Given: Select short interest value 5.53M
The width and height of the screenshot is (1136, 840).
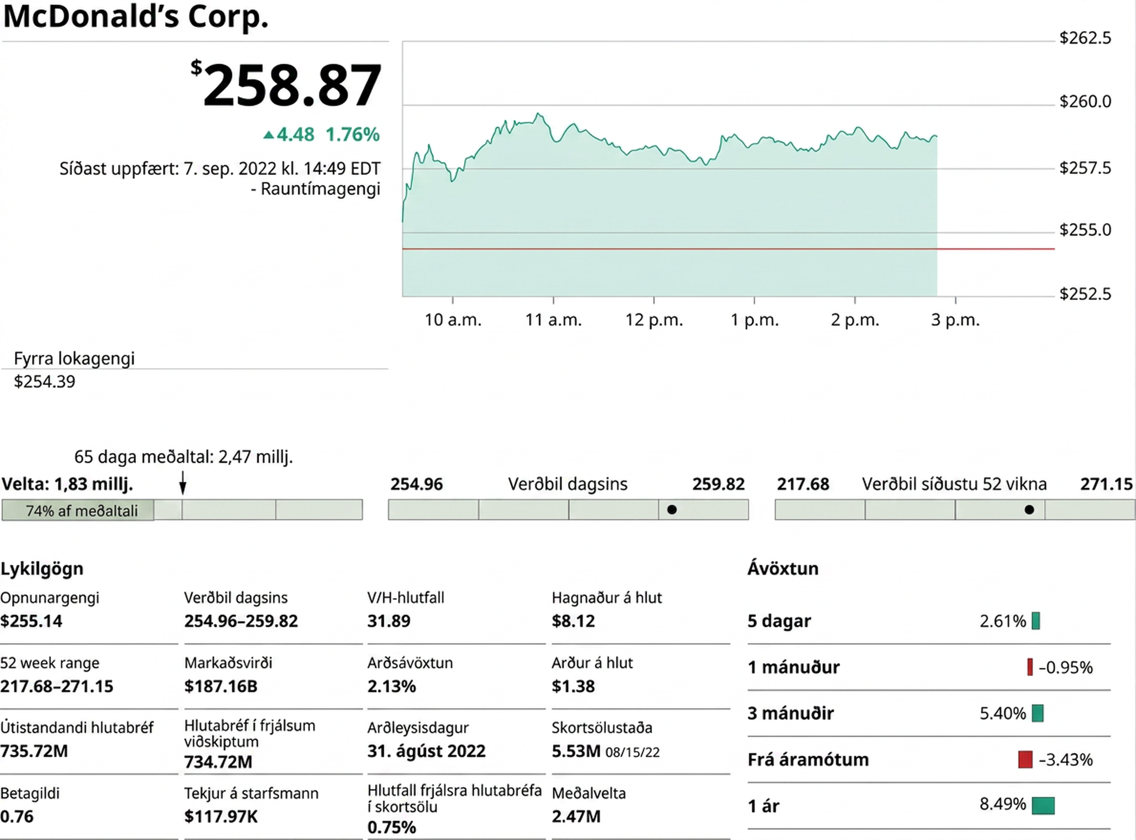Looking at the screenshot, I should pyautogui.click(x=576, y=751).
